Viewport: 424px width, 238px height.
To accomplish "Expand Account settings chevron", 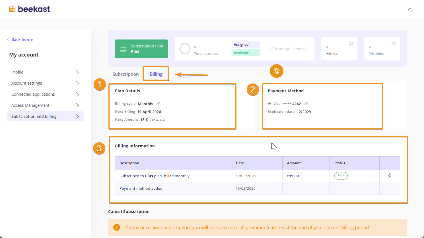I will click(x=77, y=83).
